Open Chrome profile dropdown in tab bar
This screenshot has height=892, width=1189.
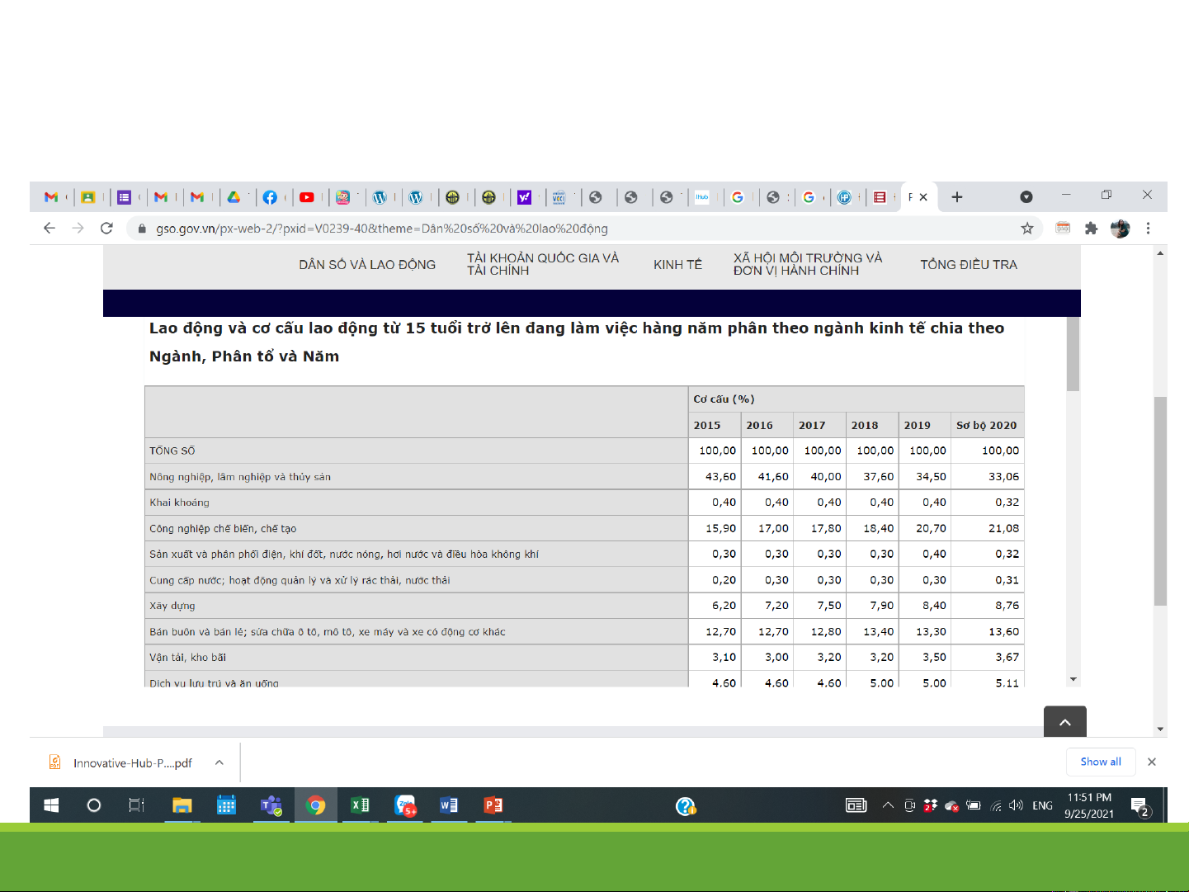1026,197
